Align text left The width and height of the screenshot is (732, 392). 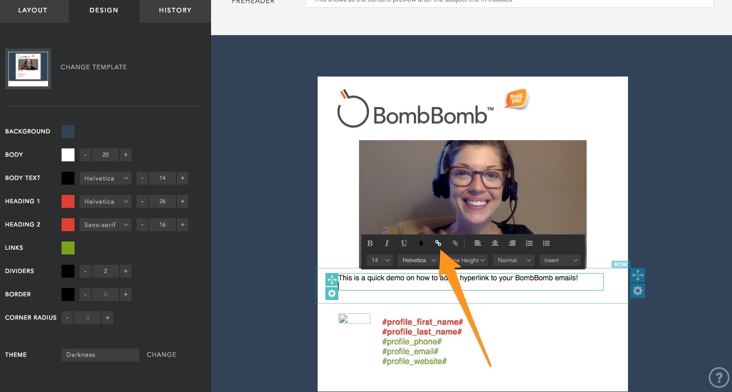pos(478,243)
